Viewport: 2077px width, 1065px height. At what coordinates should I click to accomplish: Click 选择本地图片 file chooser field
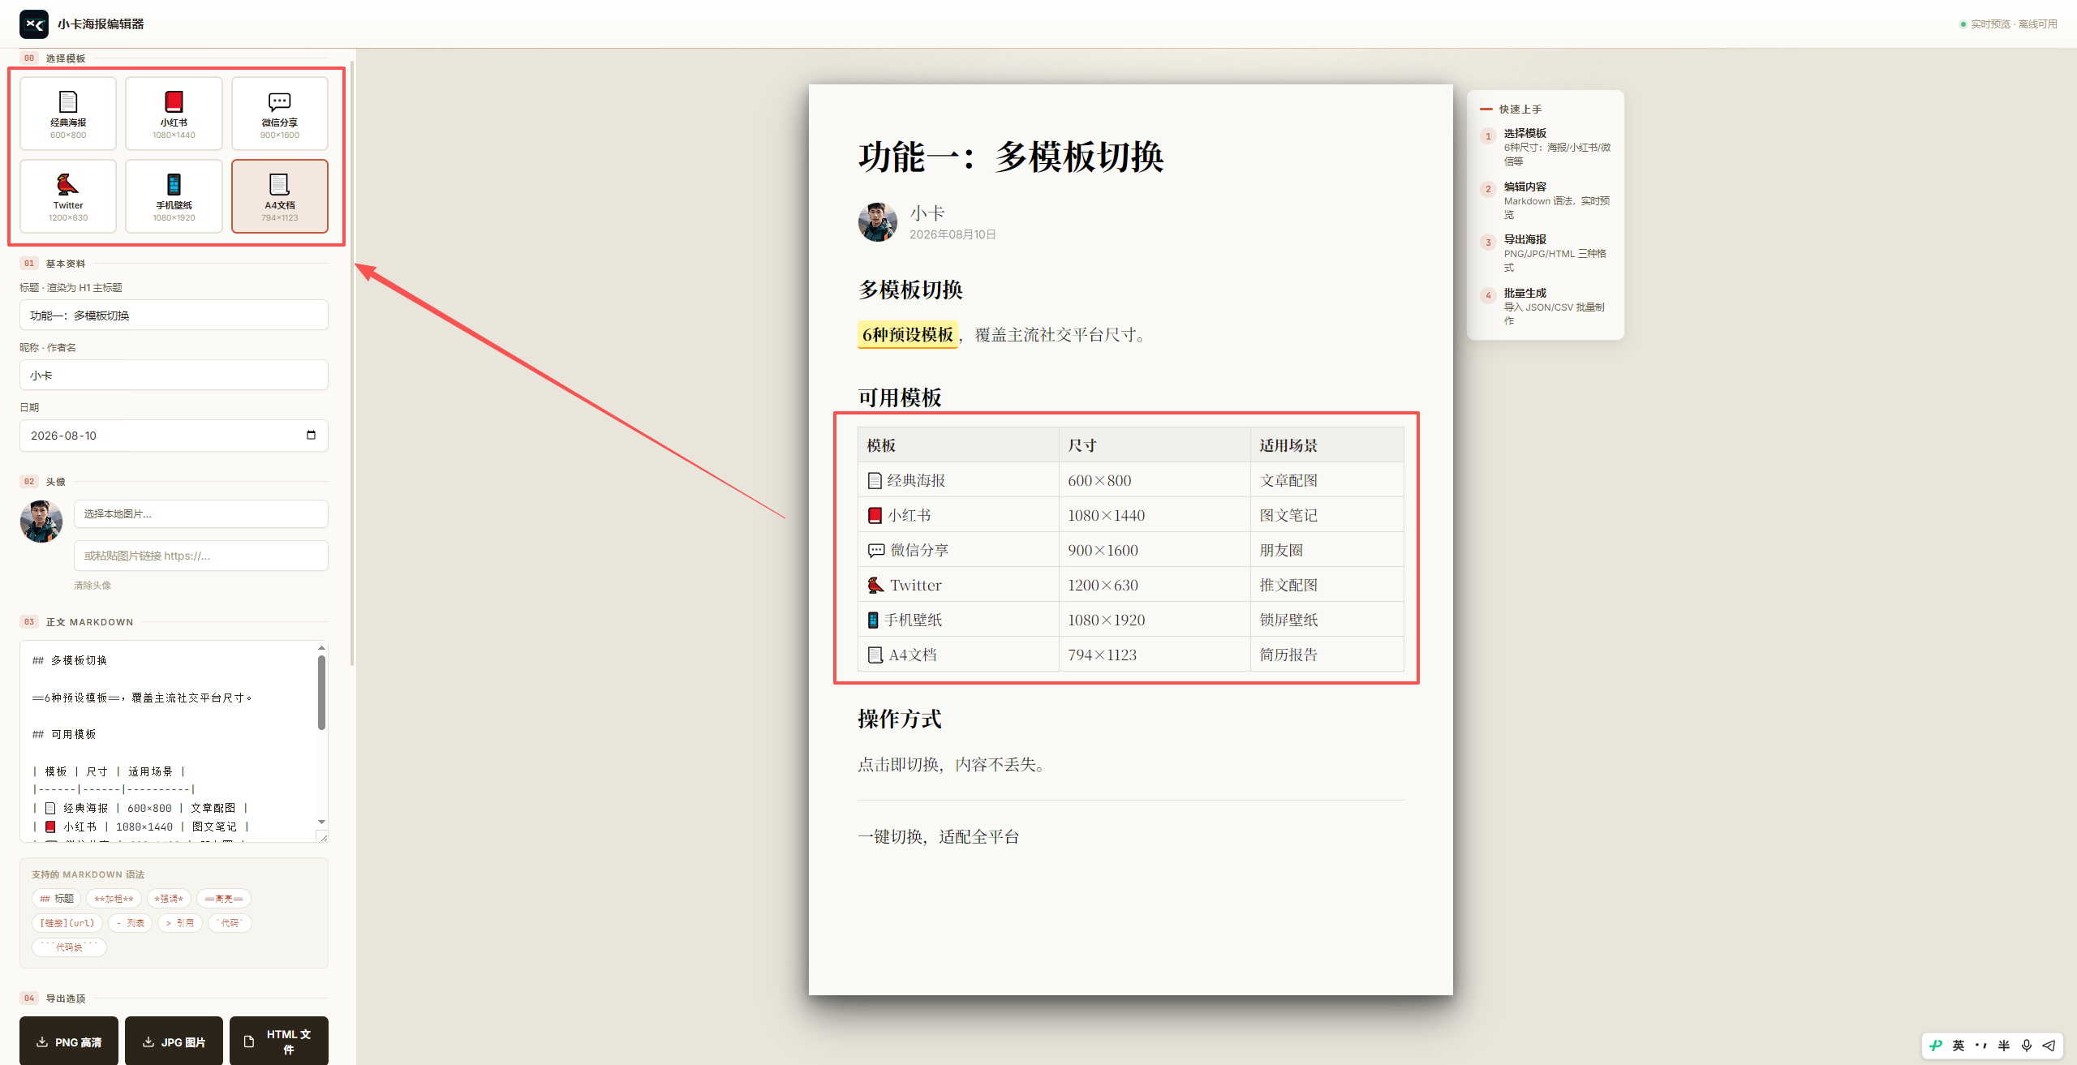click(201, 514)
